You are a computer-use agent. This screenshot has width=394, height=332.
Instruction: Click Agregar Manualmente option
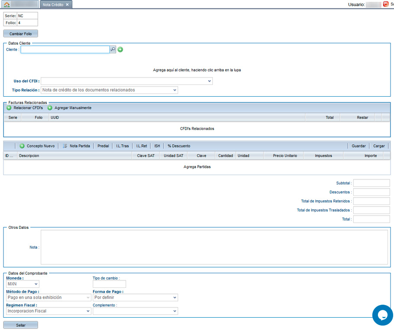73,108
